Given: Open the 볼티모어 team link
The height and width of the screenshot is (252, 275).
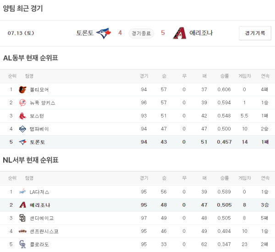Looking at the screenshot, I should pyautogui.click(x=39, y=90).
